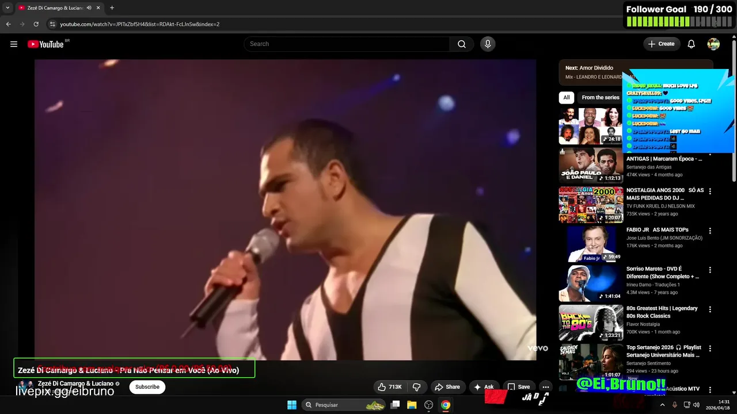Open Top Sertanejo 2026 Playlist title
Screen dimensions: 737x414
[664, 351]
